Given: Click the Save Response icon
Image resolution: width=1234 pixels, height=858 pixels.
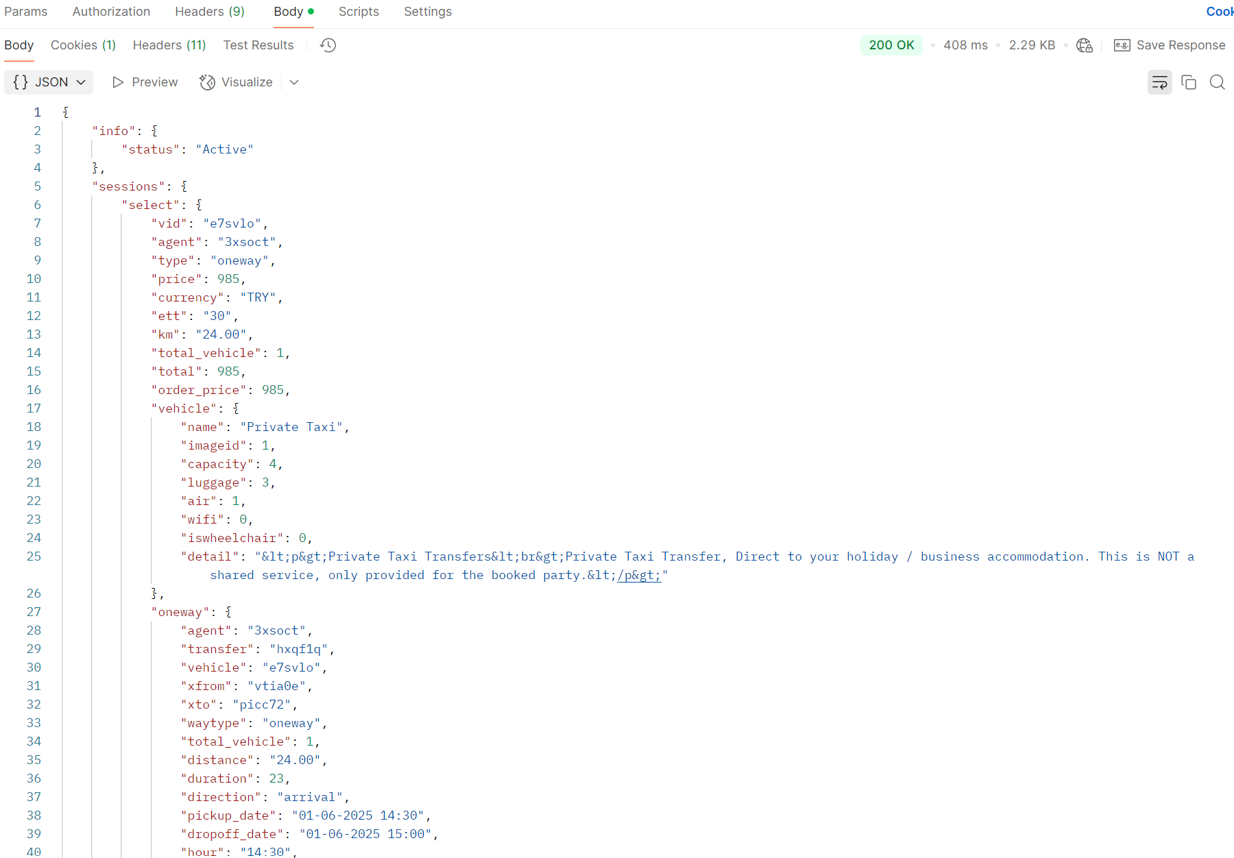Looking at the screenshot, I should tap(1122, 45).
